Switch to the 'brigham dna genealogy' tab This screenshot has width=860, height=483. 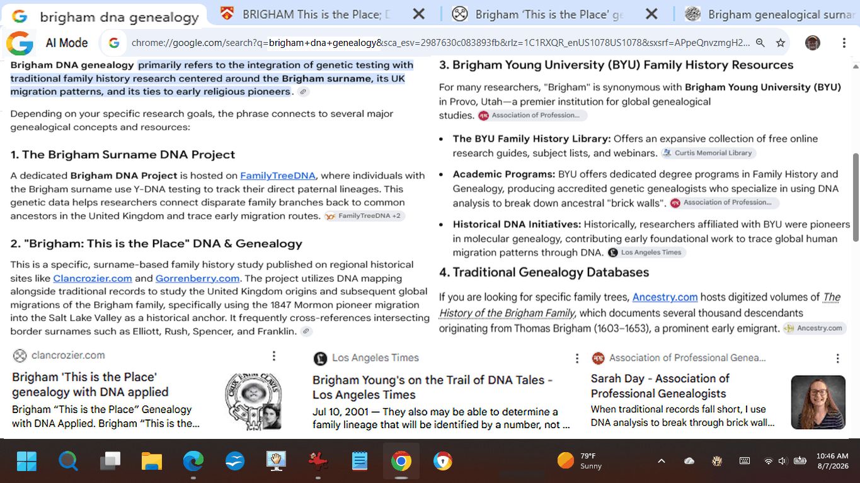click(105, 16)
